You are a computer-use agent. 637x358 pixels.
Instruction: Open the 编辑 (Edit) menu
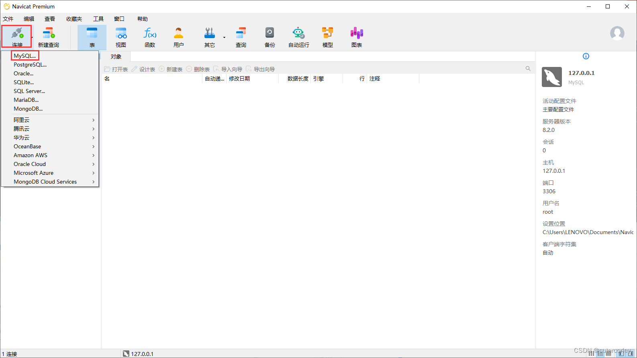coord(29,19)
